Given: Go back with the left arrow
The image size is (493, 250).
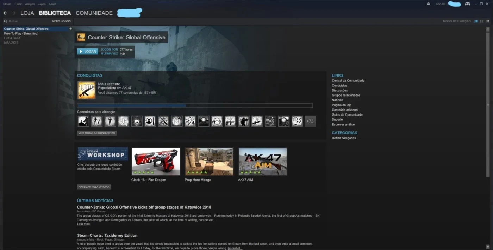Looking at the screenshot, I should coord(5,13).
